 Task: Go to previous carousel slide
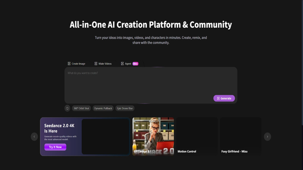[x=34, y=137]
